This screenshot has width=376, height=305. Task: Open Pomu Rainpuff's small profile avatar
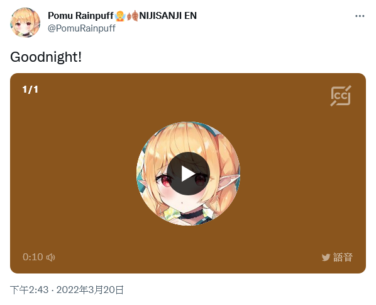point(25,22)
